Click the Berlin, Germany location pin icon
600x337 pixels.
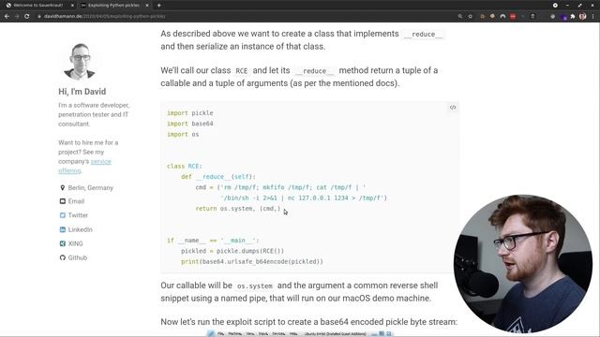tap(63, 187)
